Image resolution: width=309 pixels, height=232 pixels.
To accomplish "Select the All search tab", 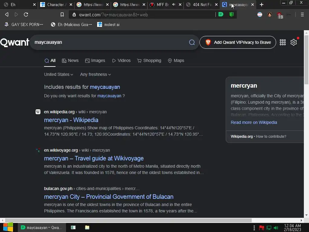I will [50, 60].
